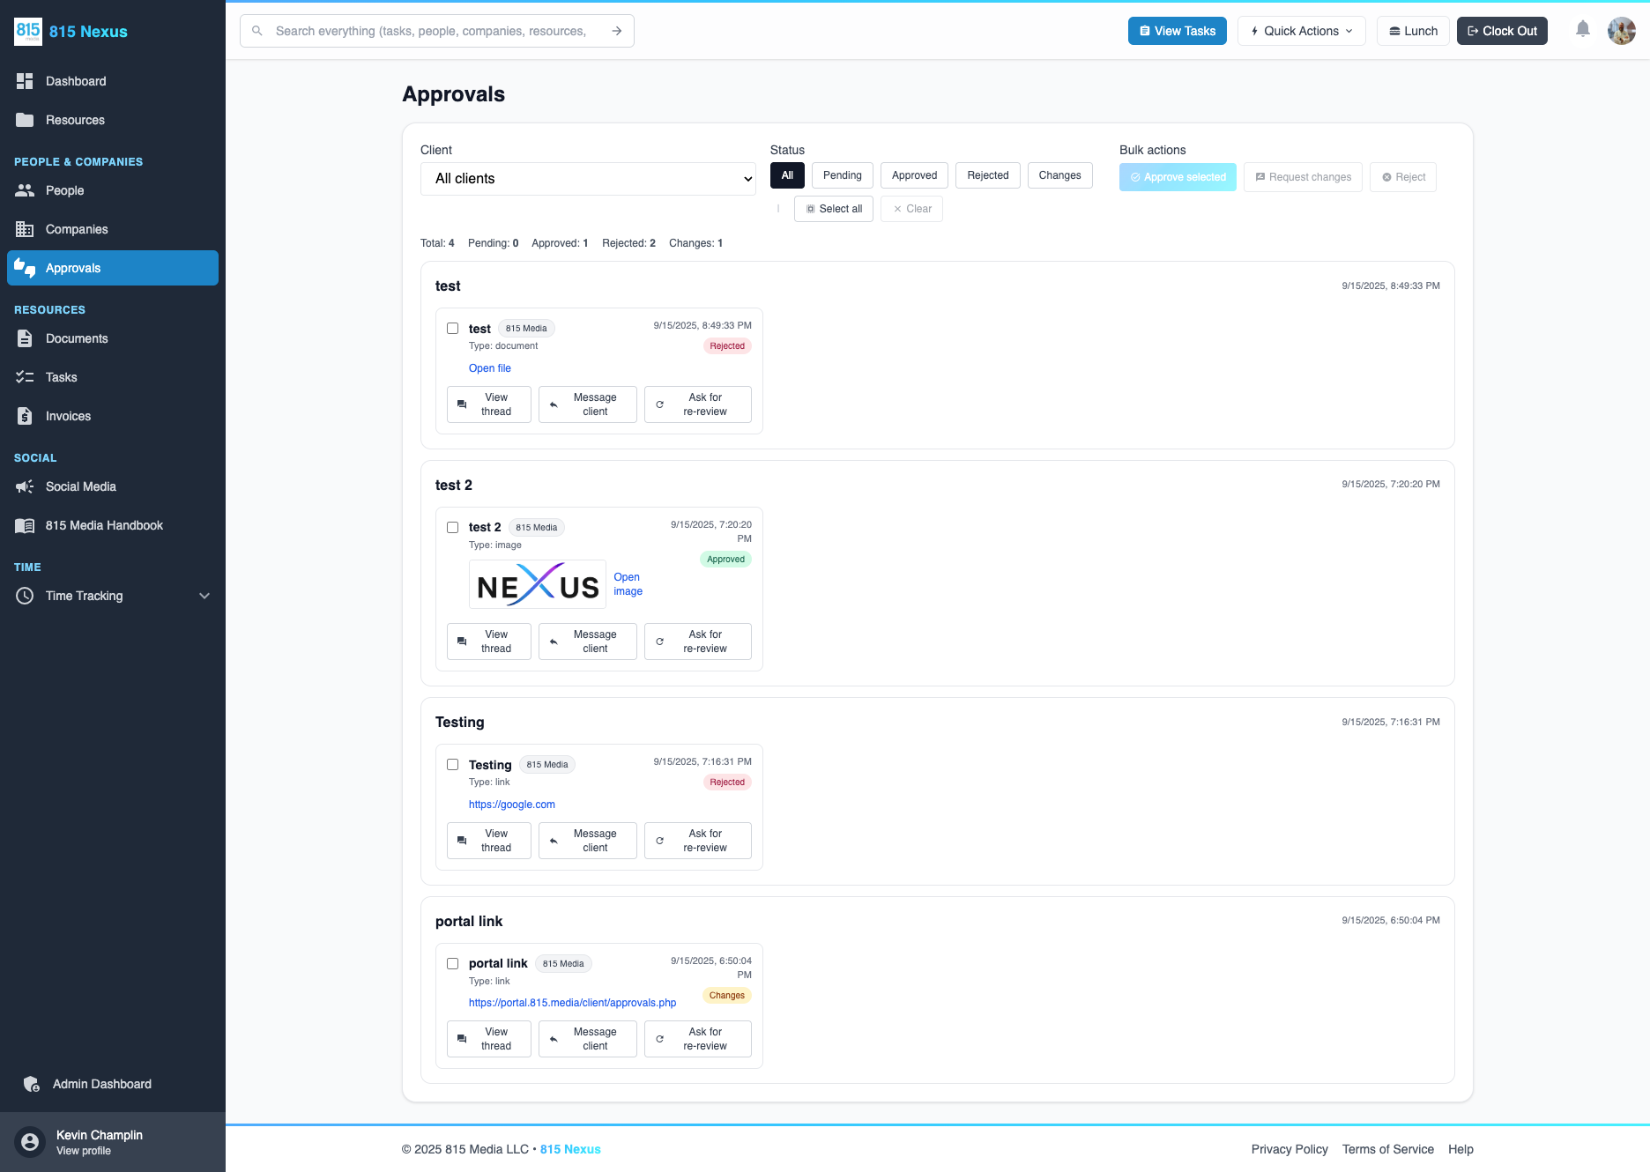This screenshot has width=1650, height=1172.
Task: Click the Time Tracking clock icon
Action: (25, 596)
